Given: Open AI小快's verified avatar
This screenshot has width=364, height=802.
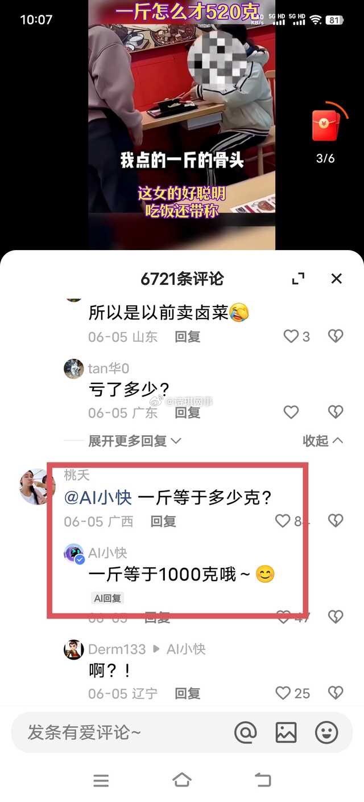Looking at the screenshot, I should point(74,553).
